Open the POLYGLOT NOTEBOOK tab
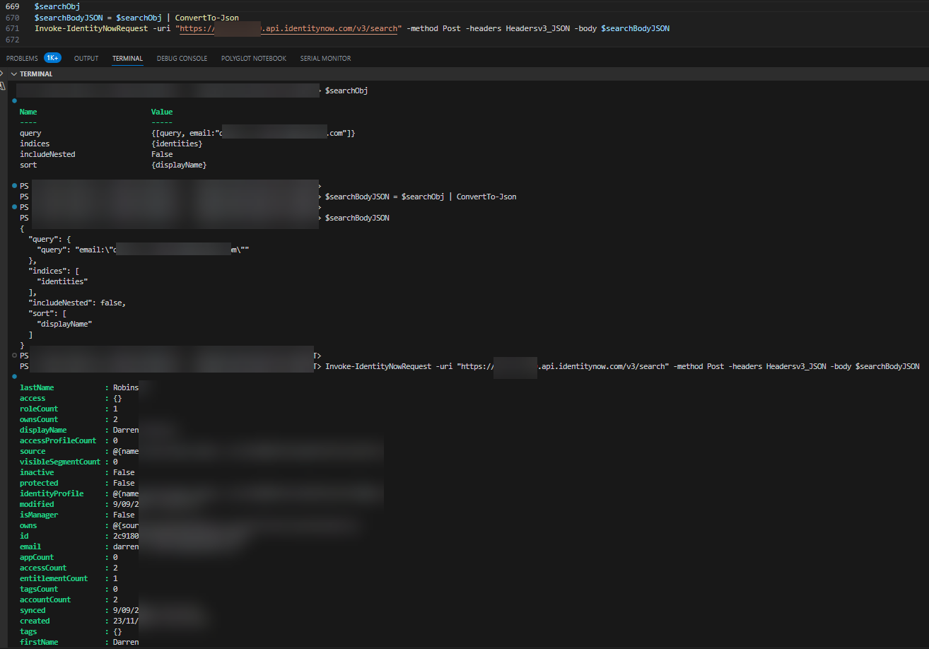This screenshot has width=929, height=649. [x=253, y=58]
